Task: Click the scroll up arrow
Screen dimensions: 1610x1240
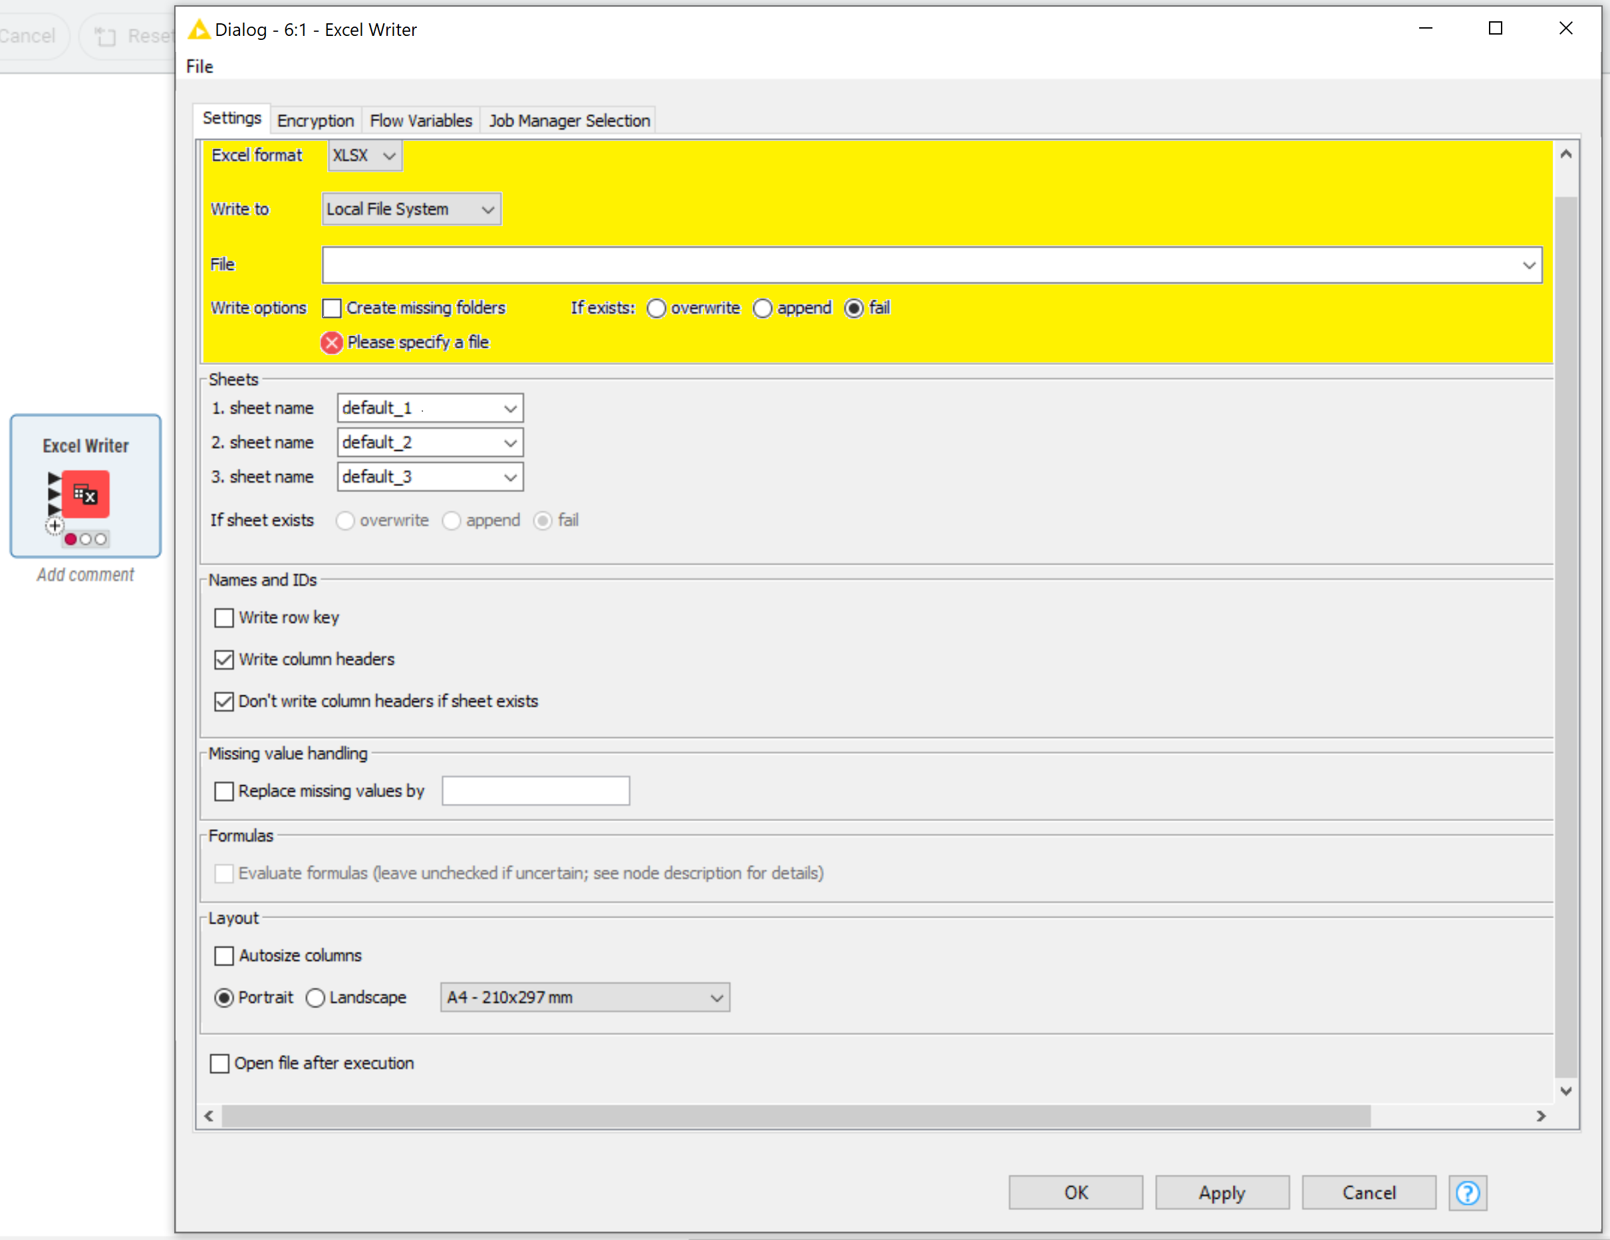Action: point(1565,154)
